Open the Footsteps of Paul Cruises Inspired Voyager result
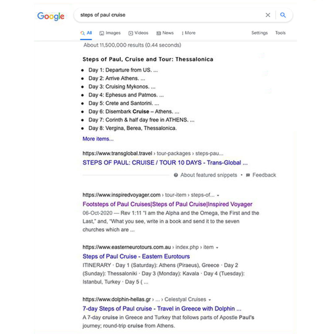This screenshot has width=334, height=334. tap(167, 204)
